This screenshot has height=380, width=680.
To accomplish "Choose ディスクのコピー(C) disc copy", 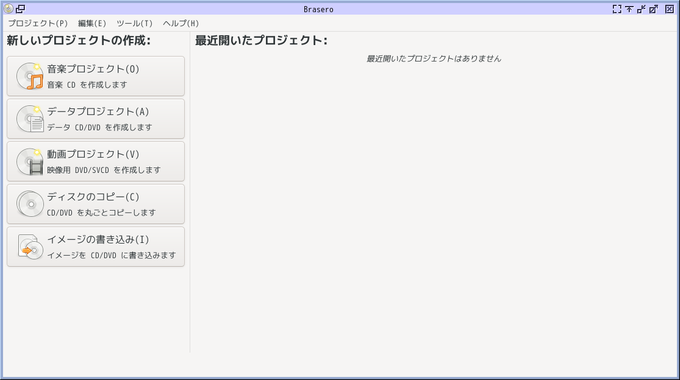I will point(96,204).
